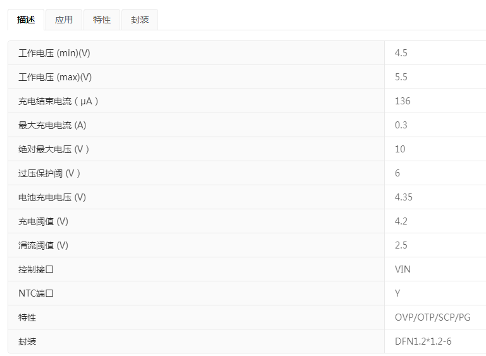
Task: Click the NTC端口 row label
Action: point(37,293)
